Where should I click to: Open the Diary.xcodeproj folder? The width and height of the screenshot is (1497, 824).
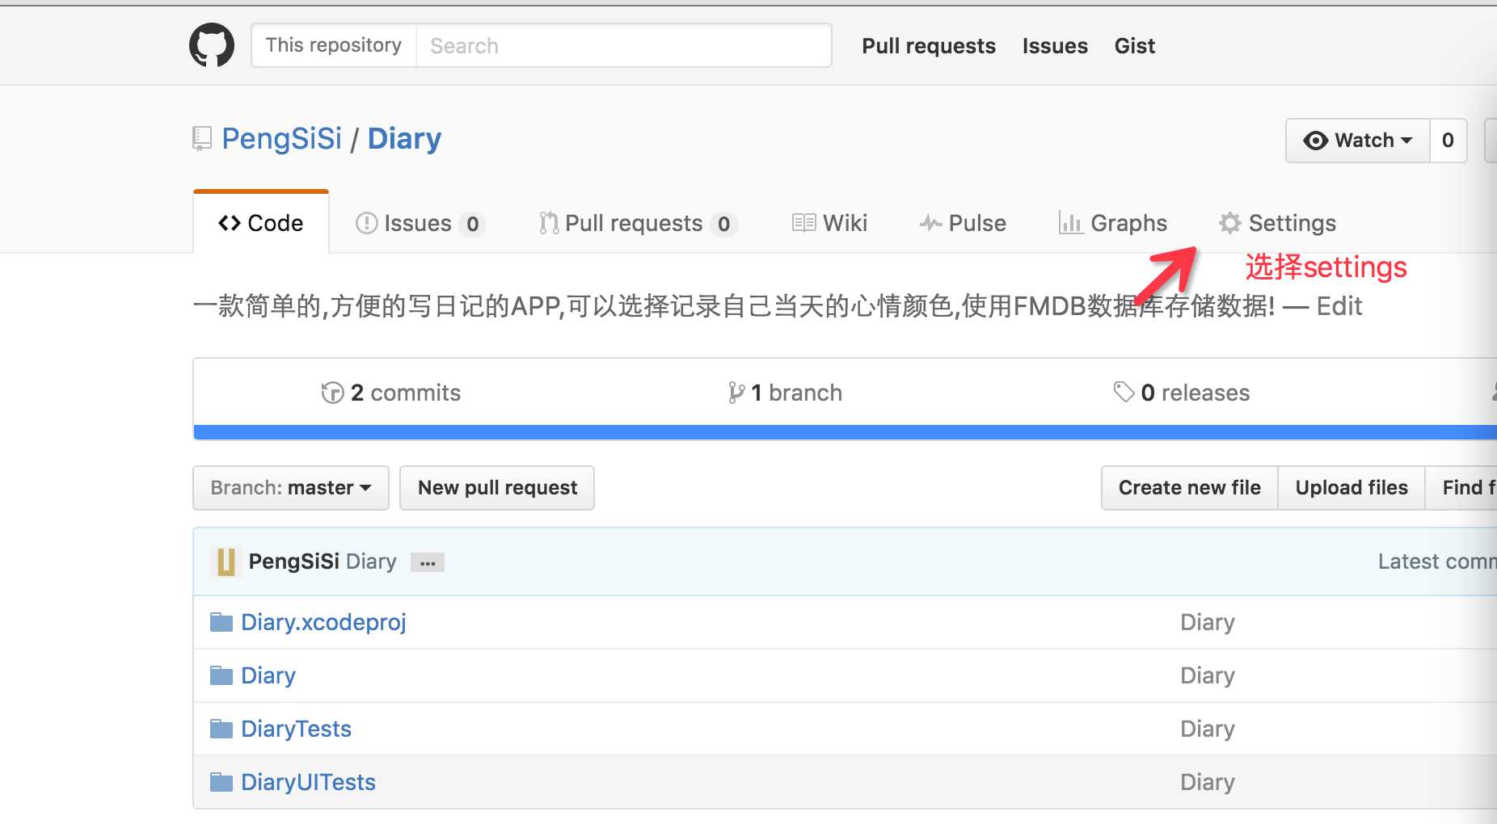tap(323, 622)
